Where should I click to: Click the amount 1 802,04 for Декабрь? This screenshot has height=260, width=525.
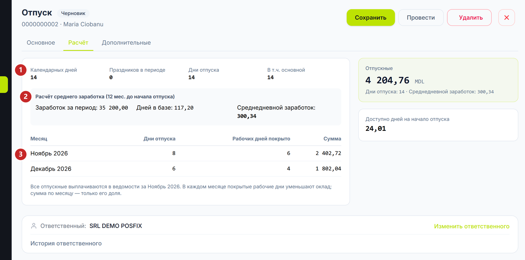click(328, 169)
